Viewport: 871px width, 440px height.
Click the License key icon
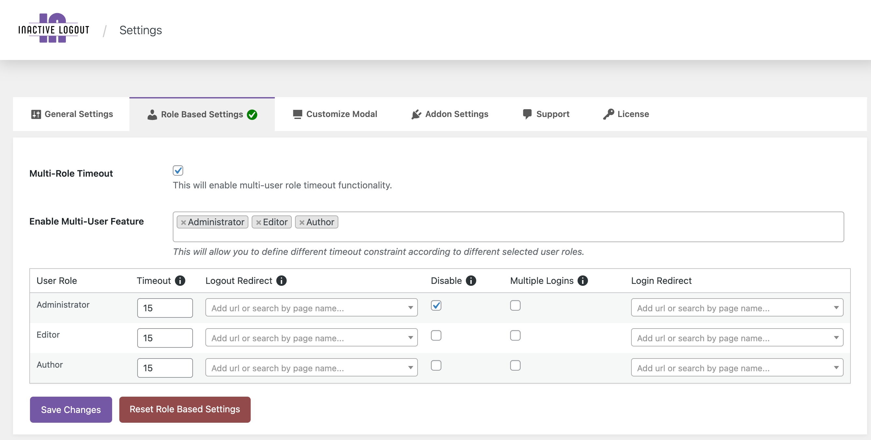tap(608, 114)
